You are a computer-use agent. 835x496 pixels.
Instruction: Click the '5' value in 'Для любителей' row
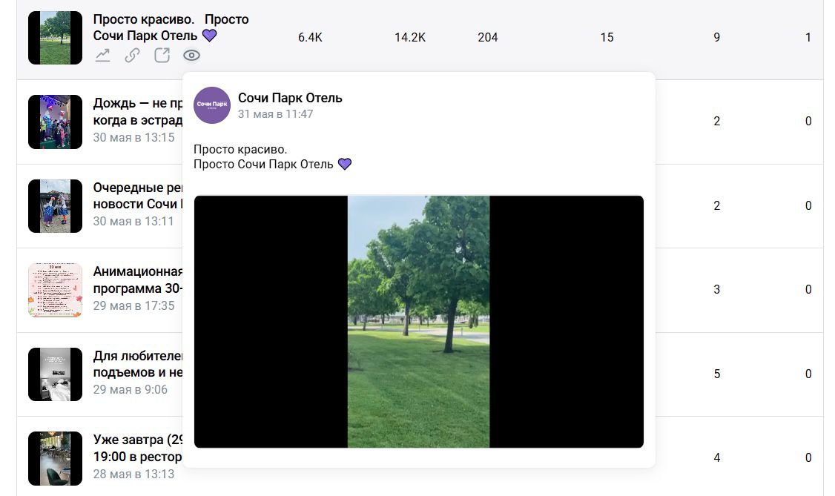coord(717,374)
